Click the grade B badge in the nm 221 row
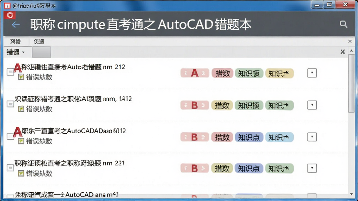 pyautogui.click(x=194, y=168)
